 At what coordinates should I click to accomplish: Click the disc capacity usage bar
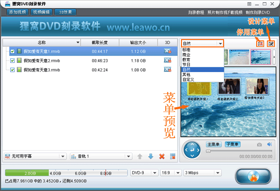coord(66,173)
